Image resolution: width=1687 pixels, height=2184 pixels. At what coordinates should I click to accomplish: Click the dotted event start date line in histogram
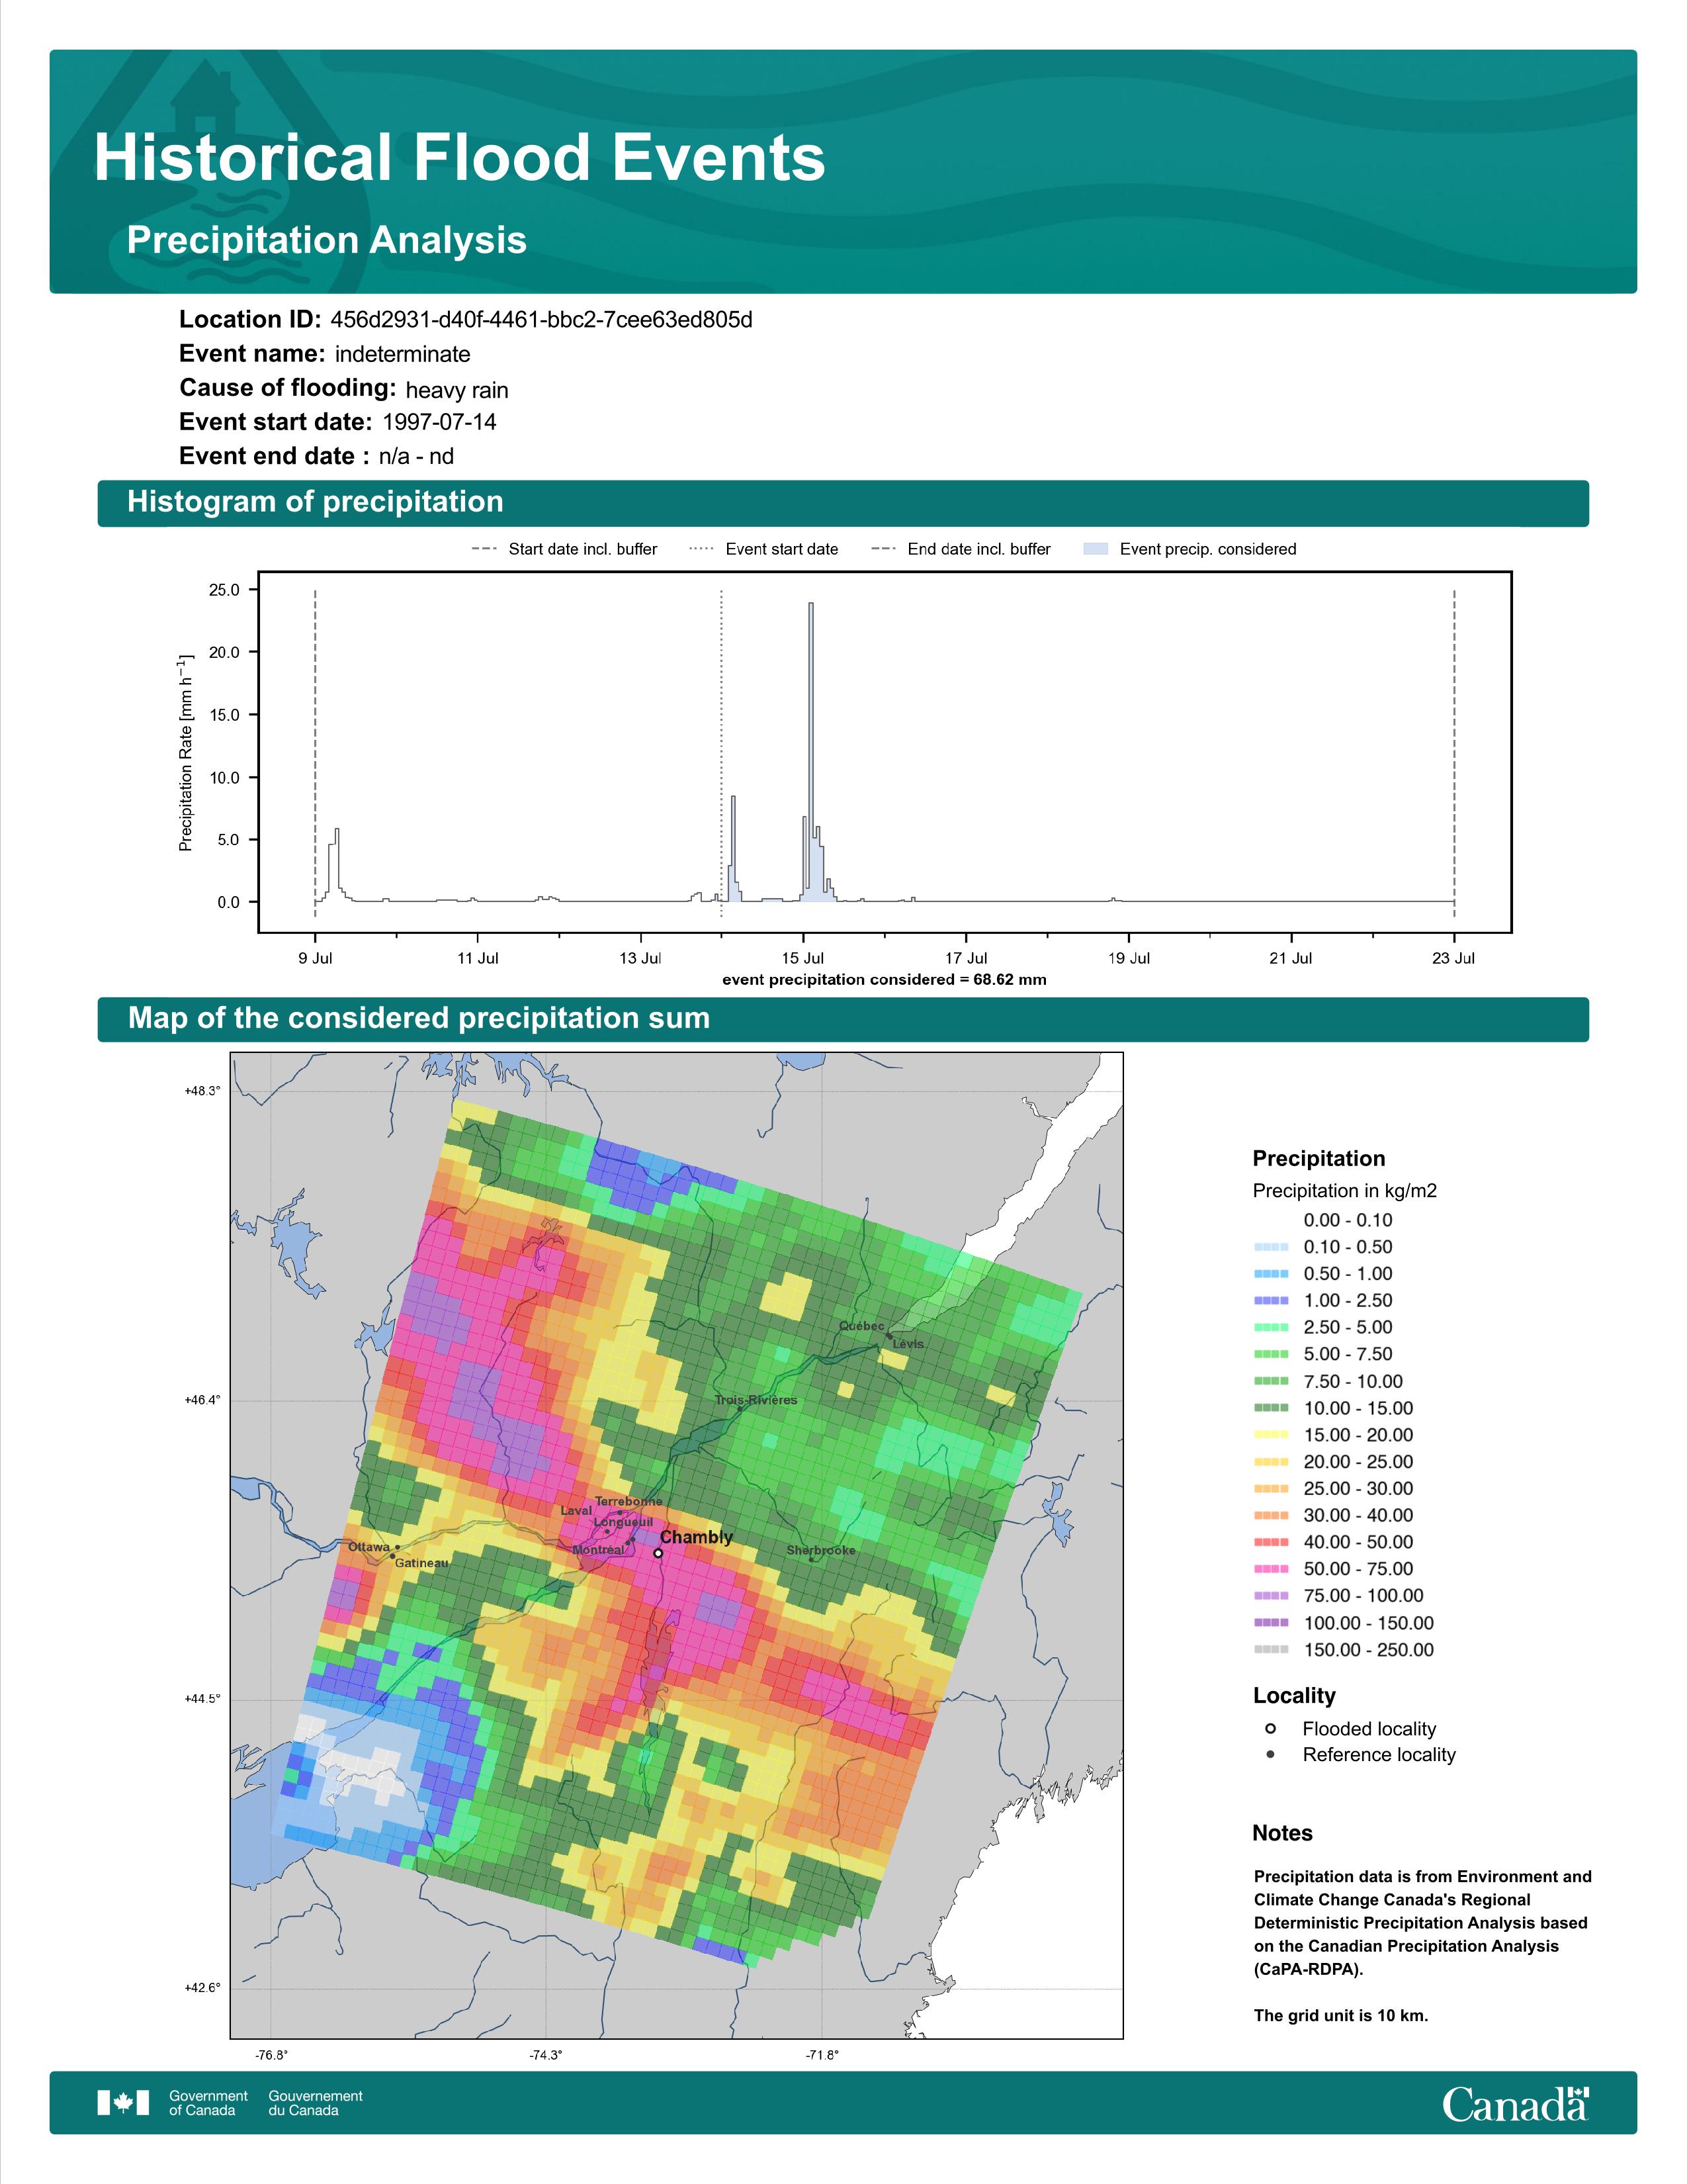pyautogui.click(x=722, y=752)
